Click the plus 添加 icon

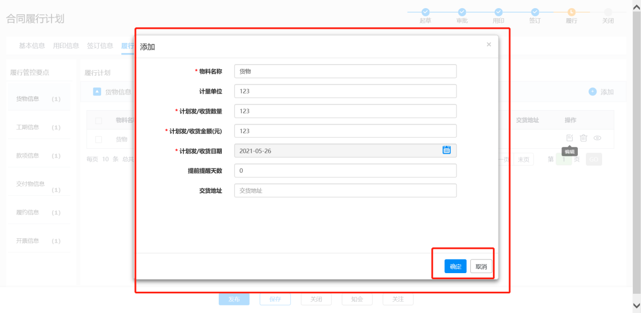[x=593, y=92]
